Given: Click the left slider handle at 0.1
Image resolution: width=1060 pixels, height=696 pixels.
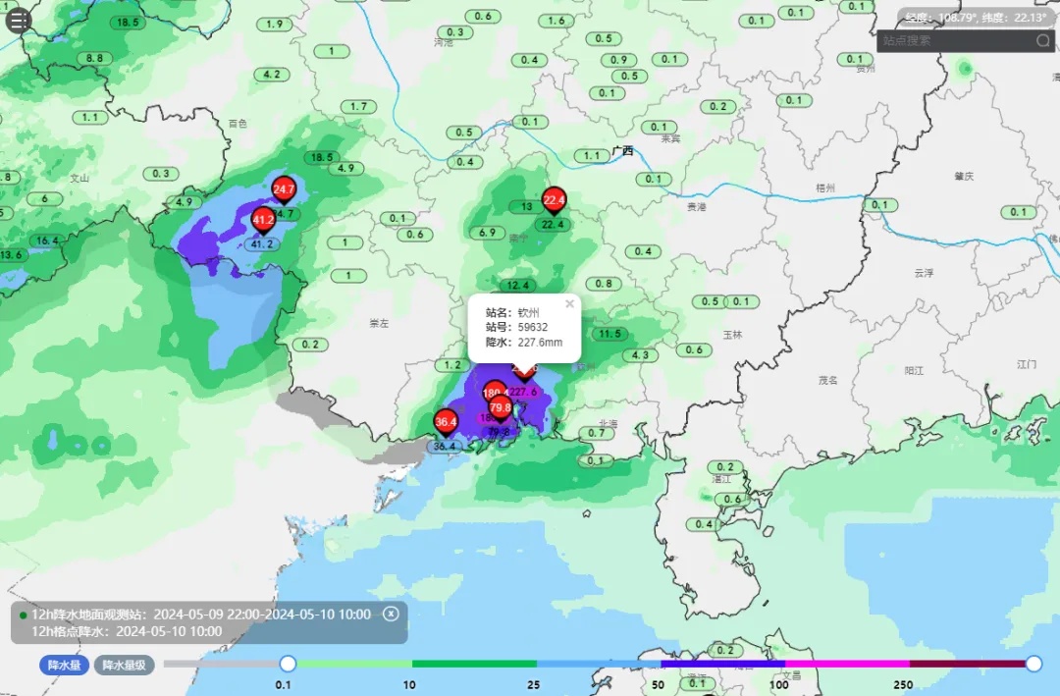Looking at the screenshot, I should [288, 664].
